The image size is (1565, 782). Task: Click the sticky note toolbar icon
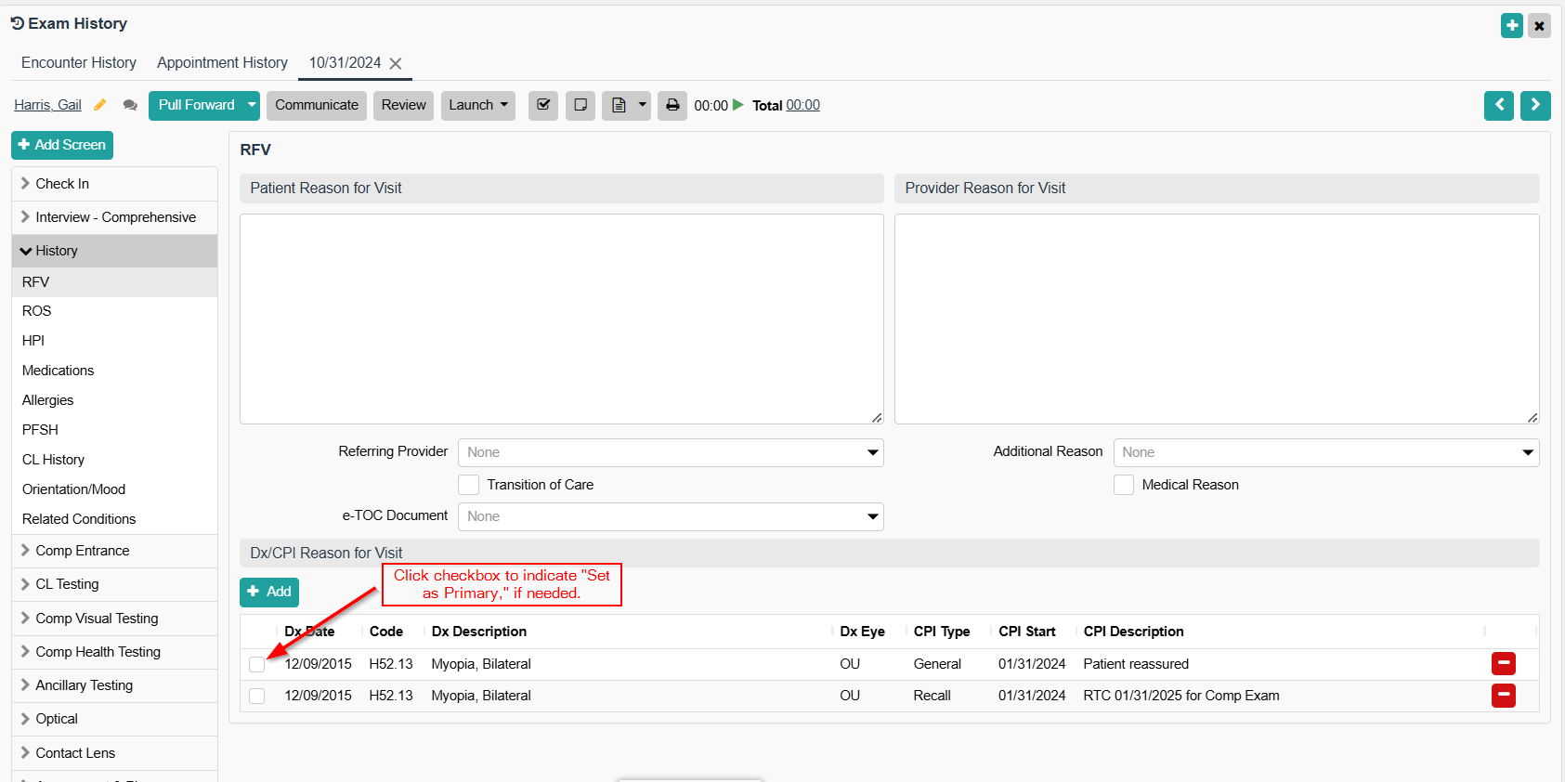pos(580,105)
